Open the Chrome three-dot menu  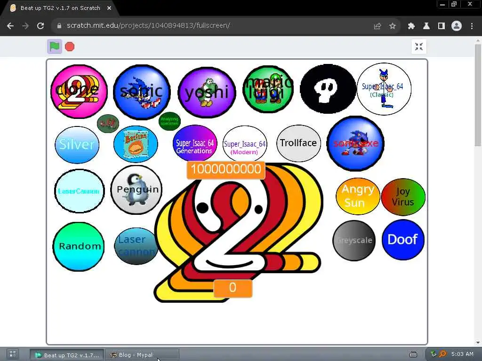tap(472, 26)
